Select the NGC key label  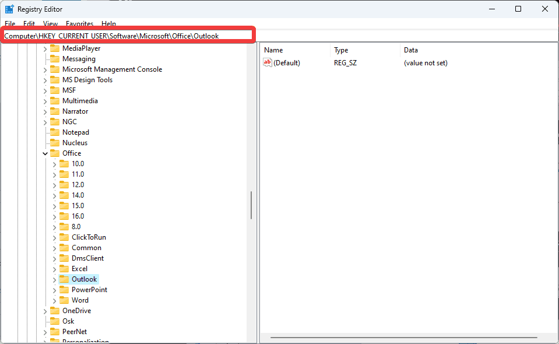tap(69, 121)
